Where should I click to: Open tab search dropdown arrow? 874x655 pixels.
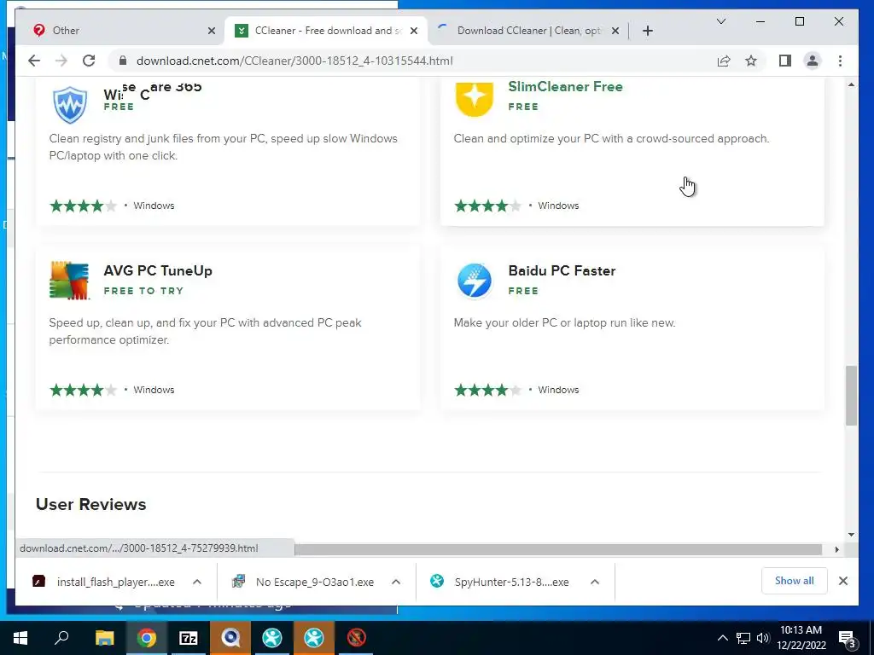point(720,21)
